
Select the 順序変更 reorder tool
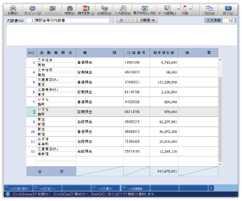86,10
